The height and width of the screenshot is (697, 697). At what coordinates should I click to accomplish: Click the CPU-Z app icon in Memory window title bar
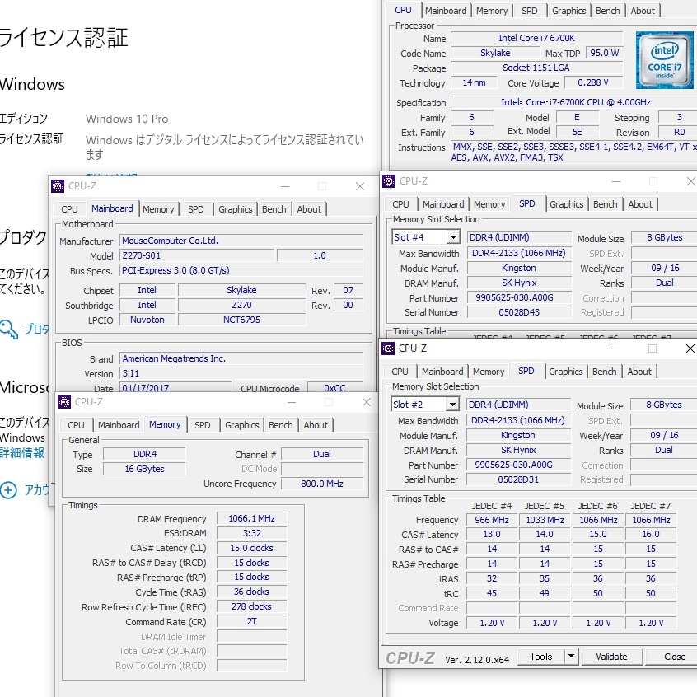64,402
